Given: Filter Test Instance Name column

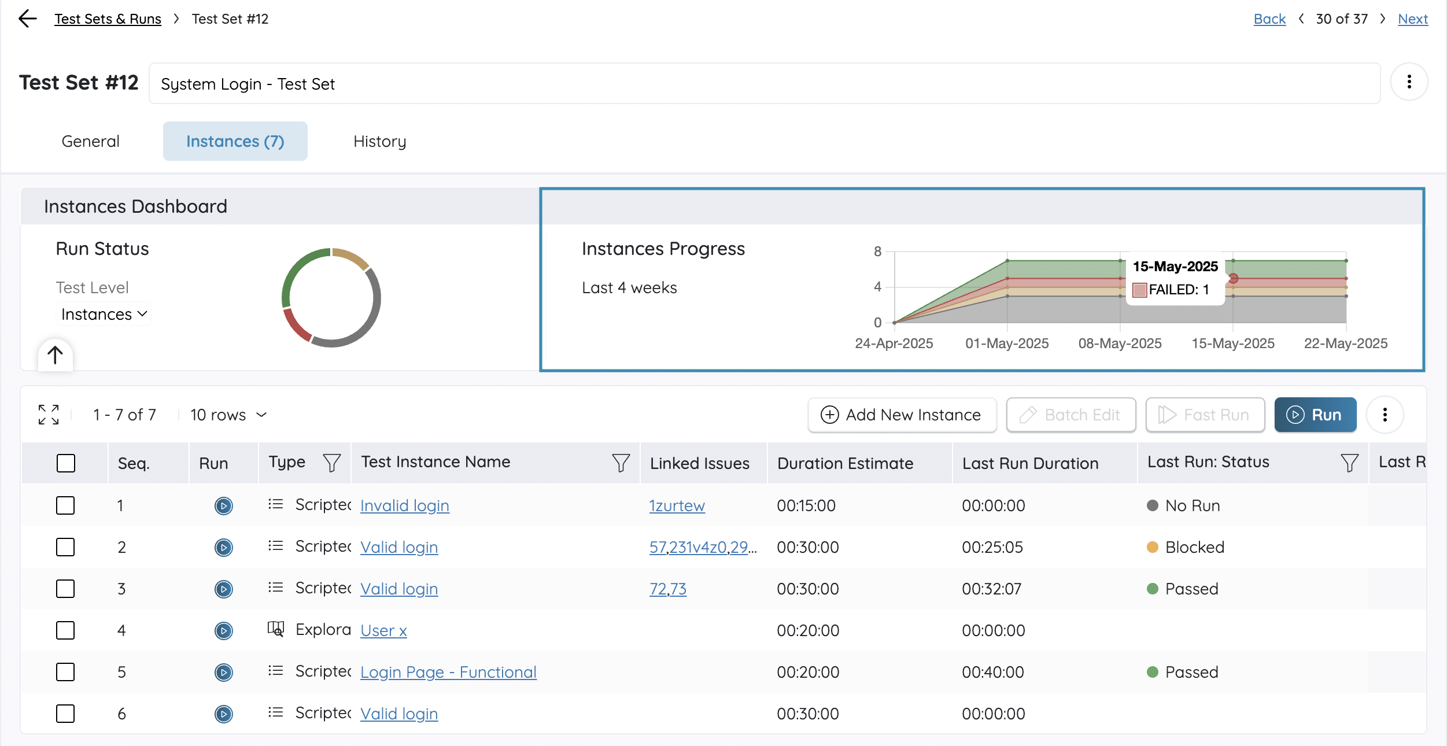Looking at the screenshot, I should coord(621,463).
